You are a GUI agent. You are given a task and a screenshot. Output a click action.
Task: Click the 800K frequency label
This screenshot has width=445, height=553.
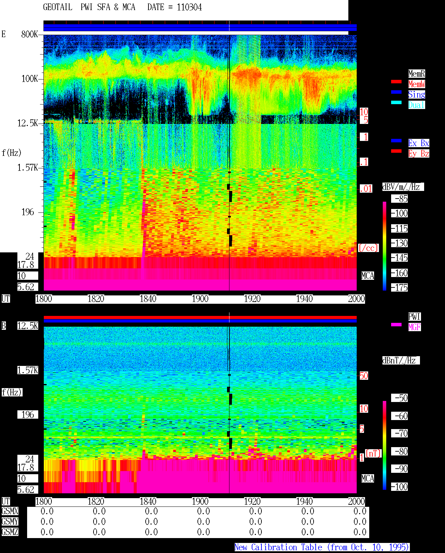[30, 34]
